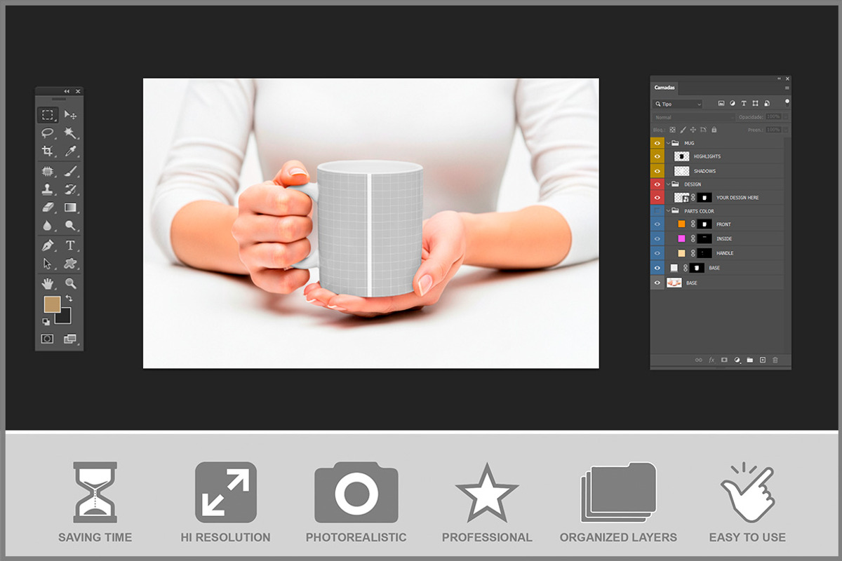Image resolution: width=842 pixels, height=561 pixels.
Task: Select the Eraser tool
Action: coord(48,208)
